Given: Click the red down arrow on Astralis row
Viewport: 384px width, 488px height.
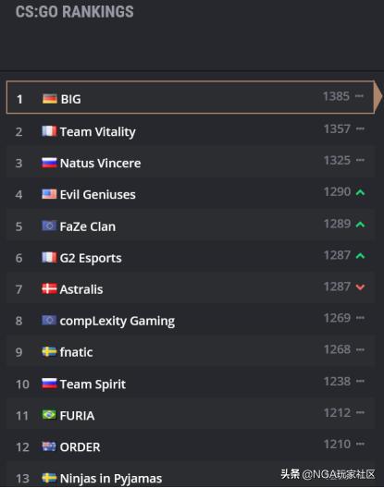Looking at the screenshot, I should coord(360,287).
